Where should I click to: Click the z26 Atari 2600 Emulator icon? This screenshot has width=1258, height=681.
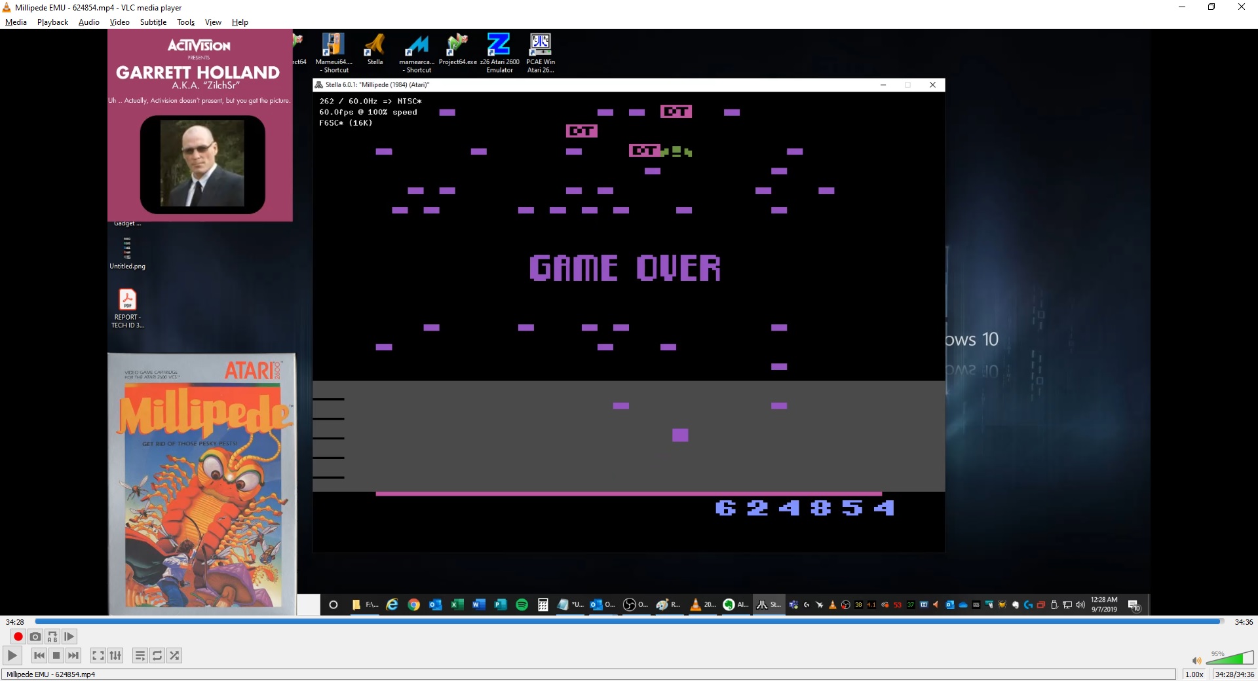click(x=499, y=53)
